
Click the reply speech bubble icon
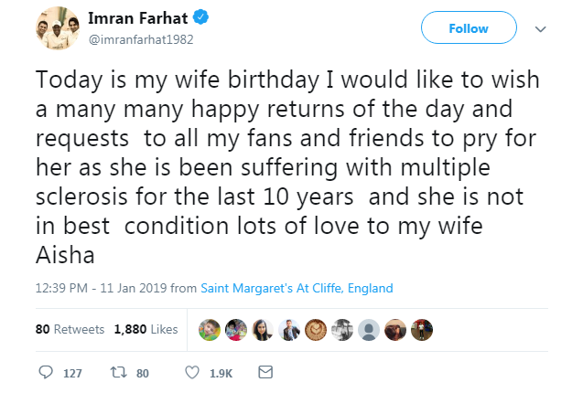coord(46,373)
